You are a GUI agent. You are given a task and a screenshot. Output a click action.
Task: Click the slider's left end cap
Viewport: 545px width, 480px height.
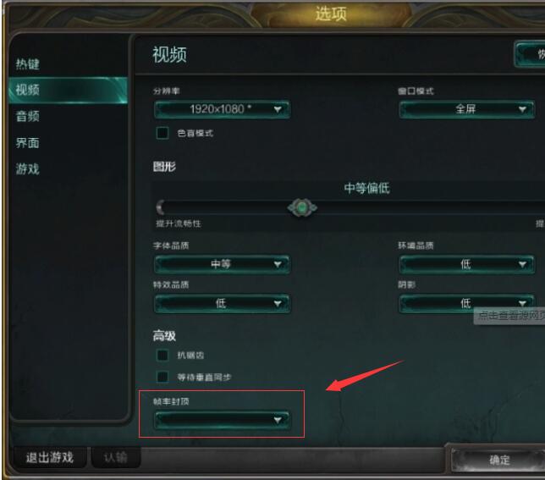click(x=160, y=207)
